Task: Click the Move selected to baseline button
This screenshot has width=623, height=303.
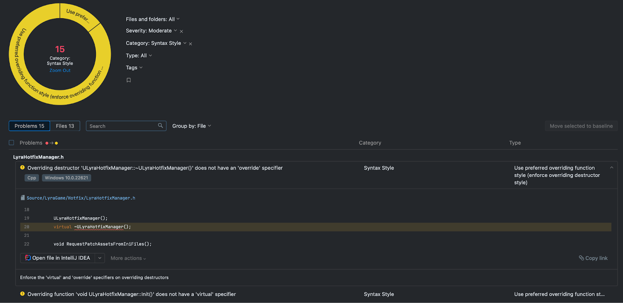Action: pos(581,126)
